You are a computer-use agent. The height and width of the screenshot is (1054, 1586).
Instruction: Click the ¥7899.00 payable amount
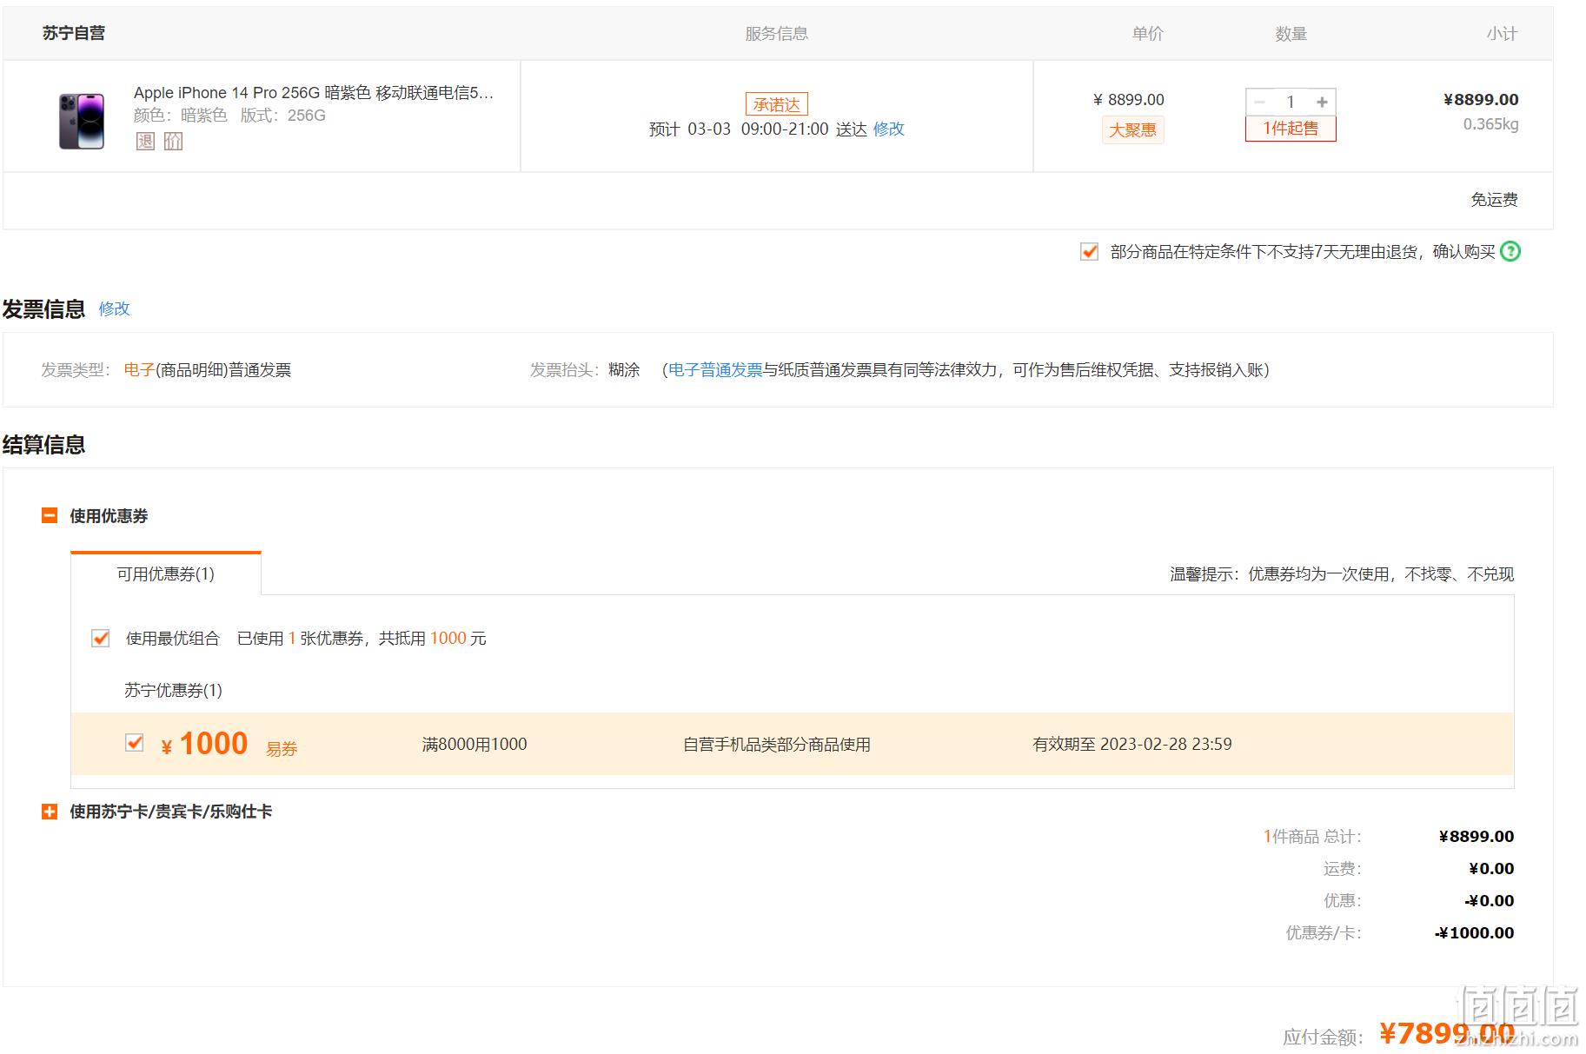1447,1033
